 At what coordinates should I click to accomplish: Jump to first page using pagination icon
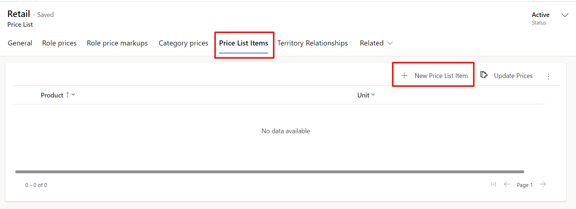coord(493,184)
